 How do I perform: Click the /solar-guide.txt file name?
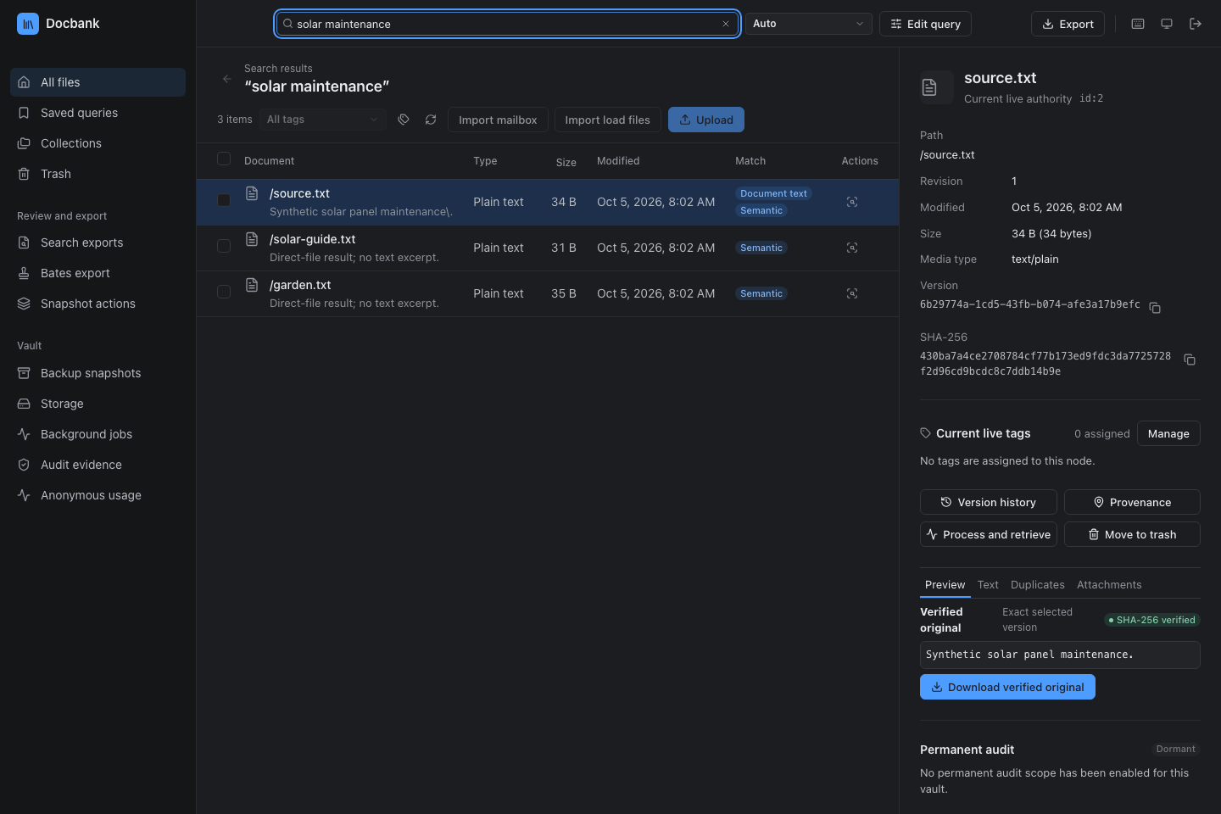tap(312, 239)
